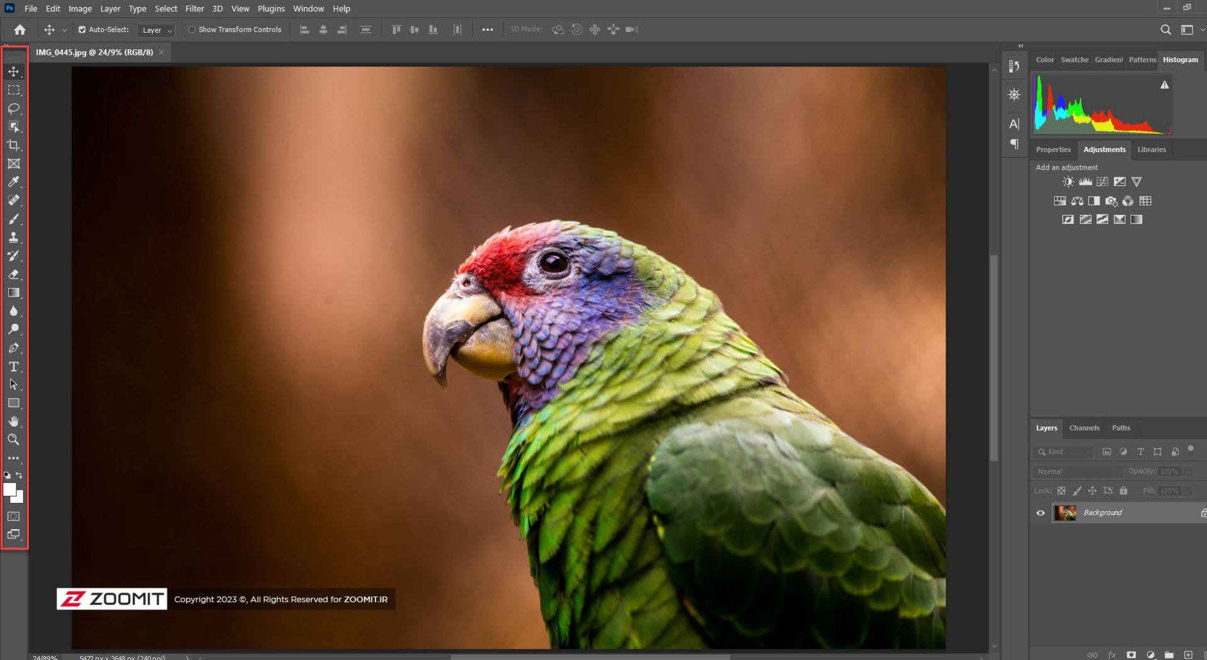Viewport: 1207px width, 660px height.
Task: Activate the Clone Stamp tool
Action: click(x=13, y=238)
